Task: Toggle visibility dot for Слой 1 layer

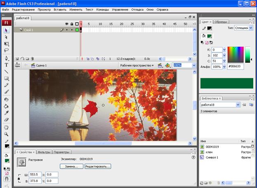Action: click(67, 30)
